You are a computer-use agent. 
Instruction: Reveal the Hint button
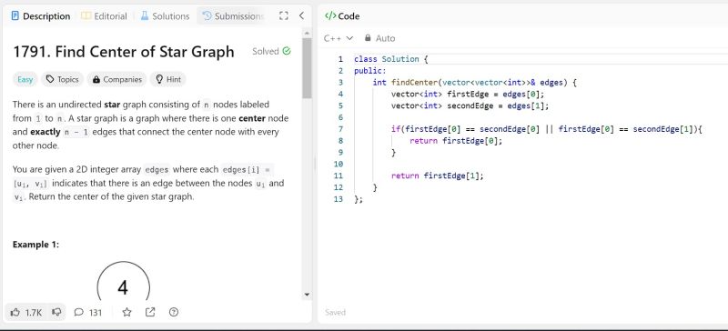168,79
